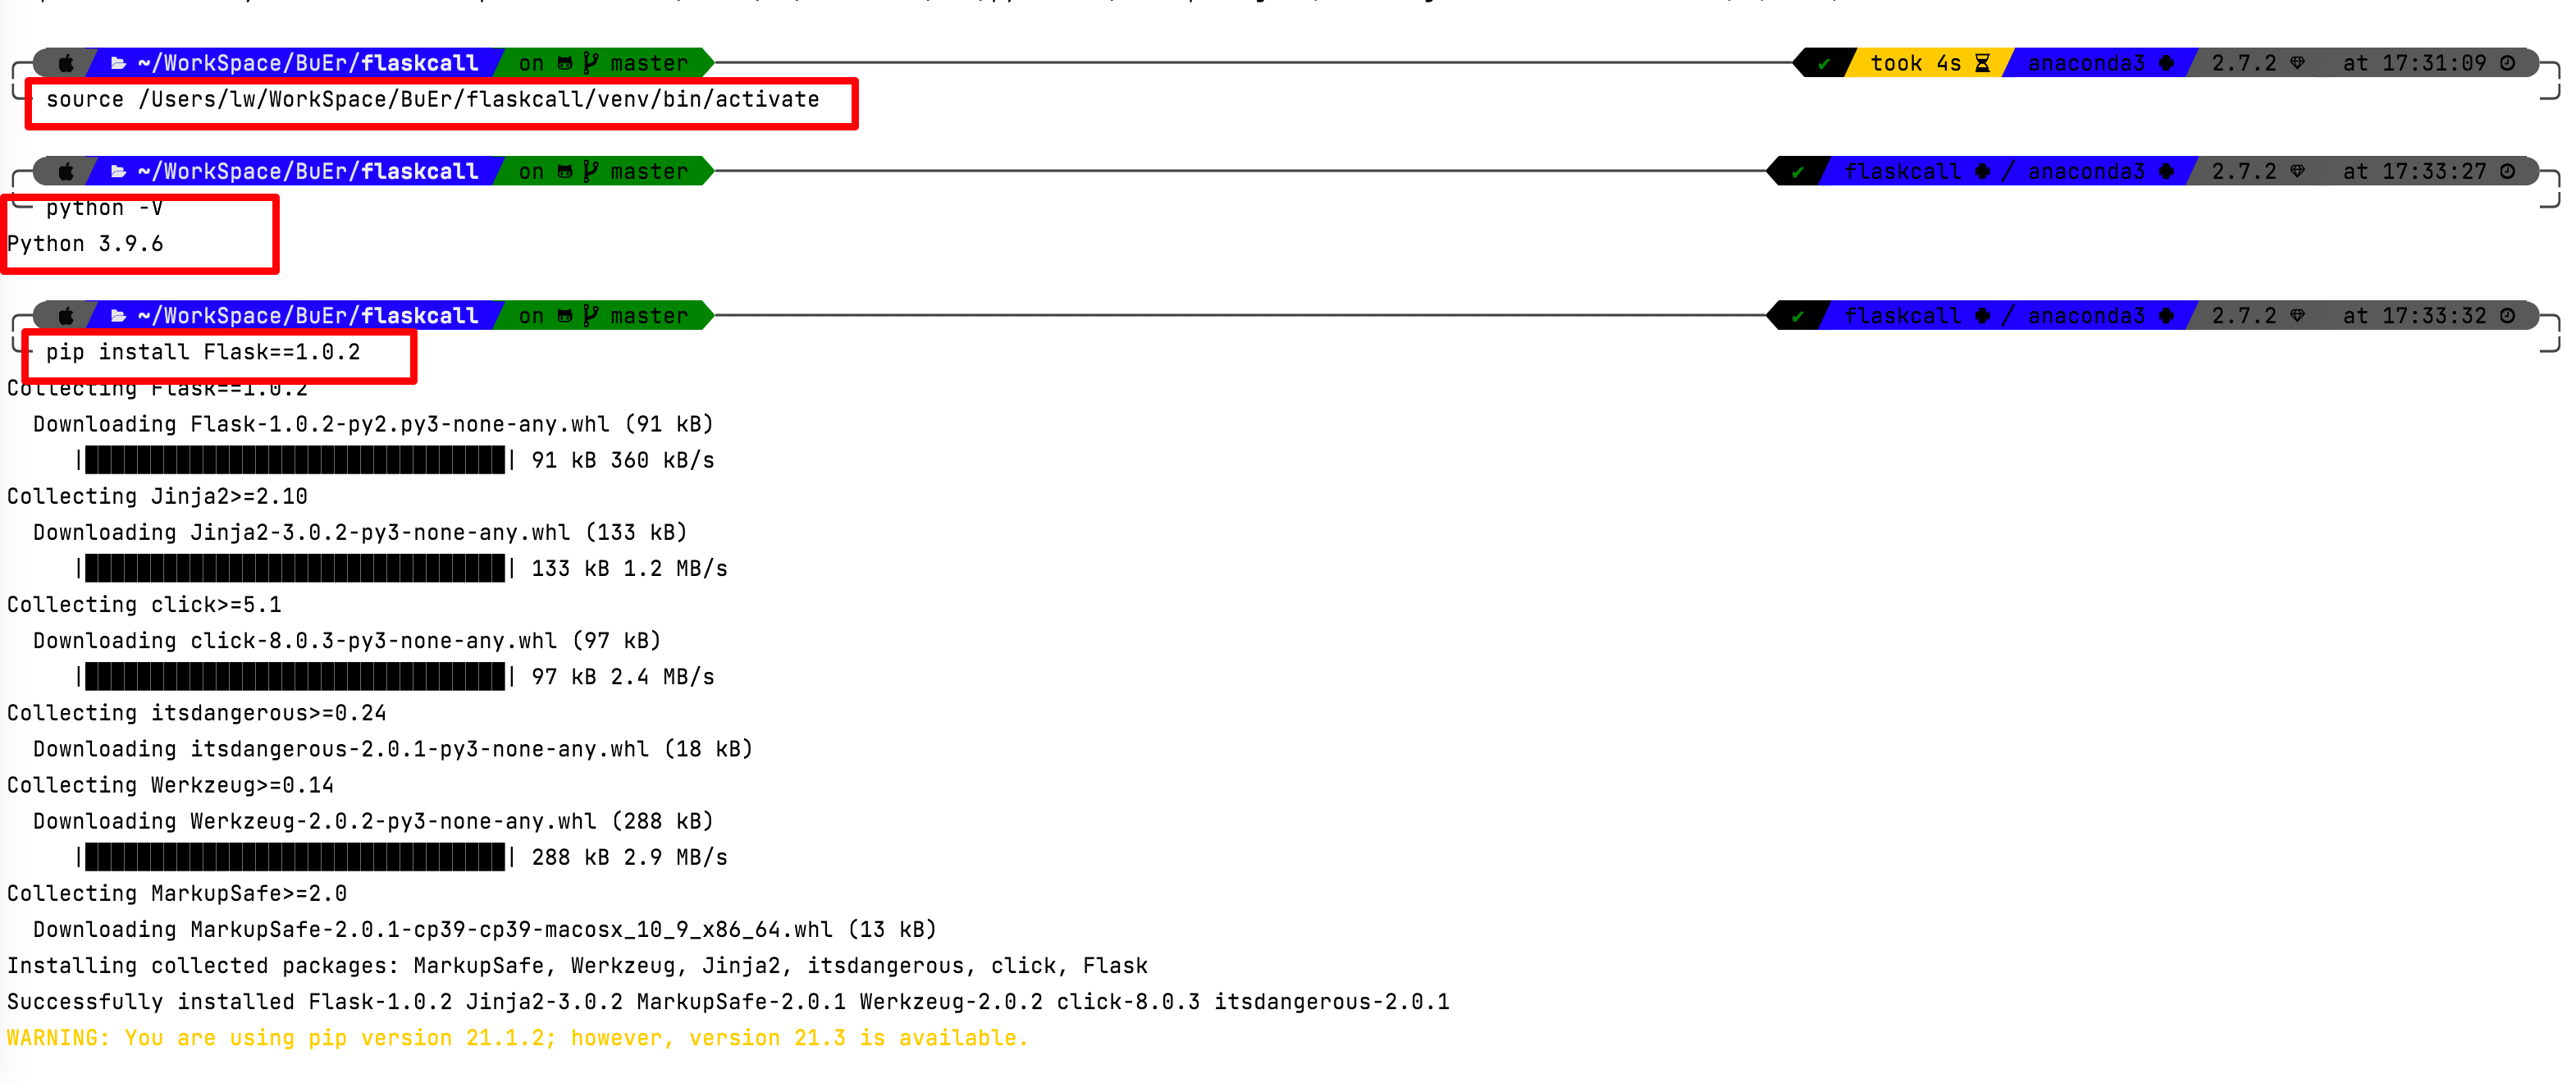The image size is (2576, 1083).
Task: Click the clock icon next to 17:33:32
Action: click(x=2507, y=316)
